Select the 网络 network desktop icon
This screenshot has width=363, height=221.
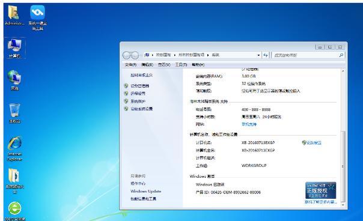coord(14,80)
